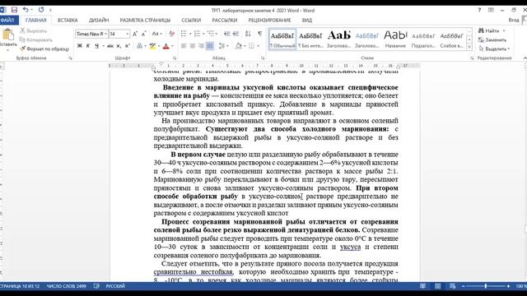Open the Change Case Aa dropdown
The height and width of the screenshot is (296, 527).
tap(156, 34)
